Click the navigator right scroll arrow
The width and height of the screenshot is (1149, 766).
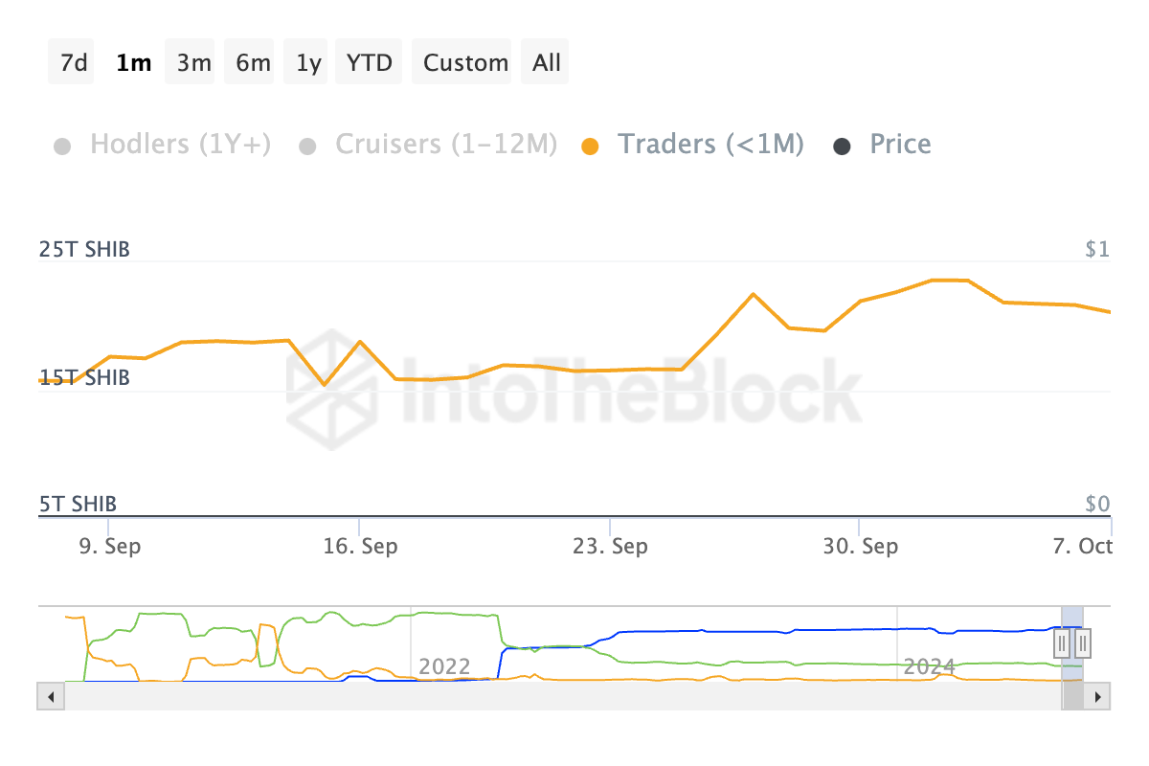[x=1098, y=696]
